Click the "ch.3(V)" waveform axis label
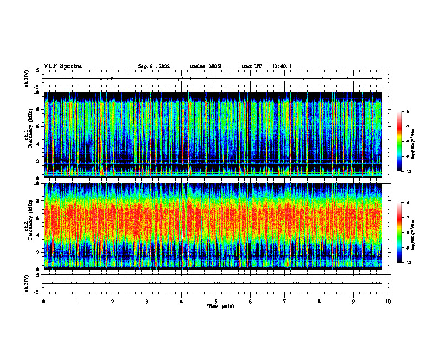Viewport: 437px width, 338px height. click(26, 283)
